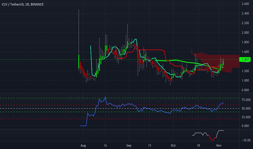
Task: Click the -10.00 lower pane axis label
Action: click(246, 140)
